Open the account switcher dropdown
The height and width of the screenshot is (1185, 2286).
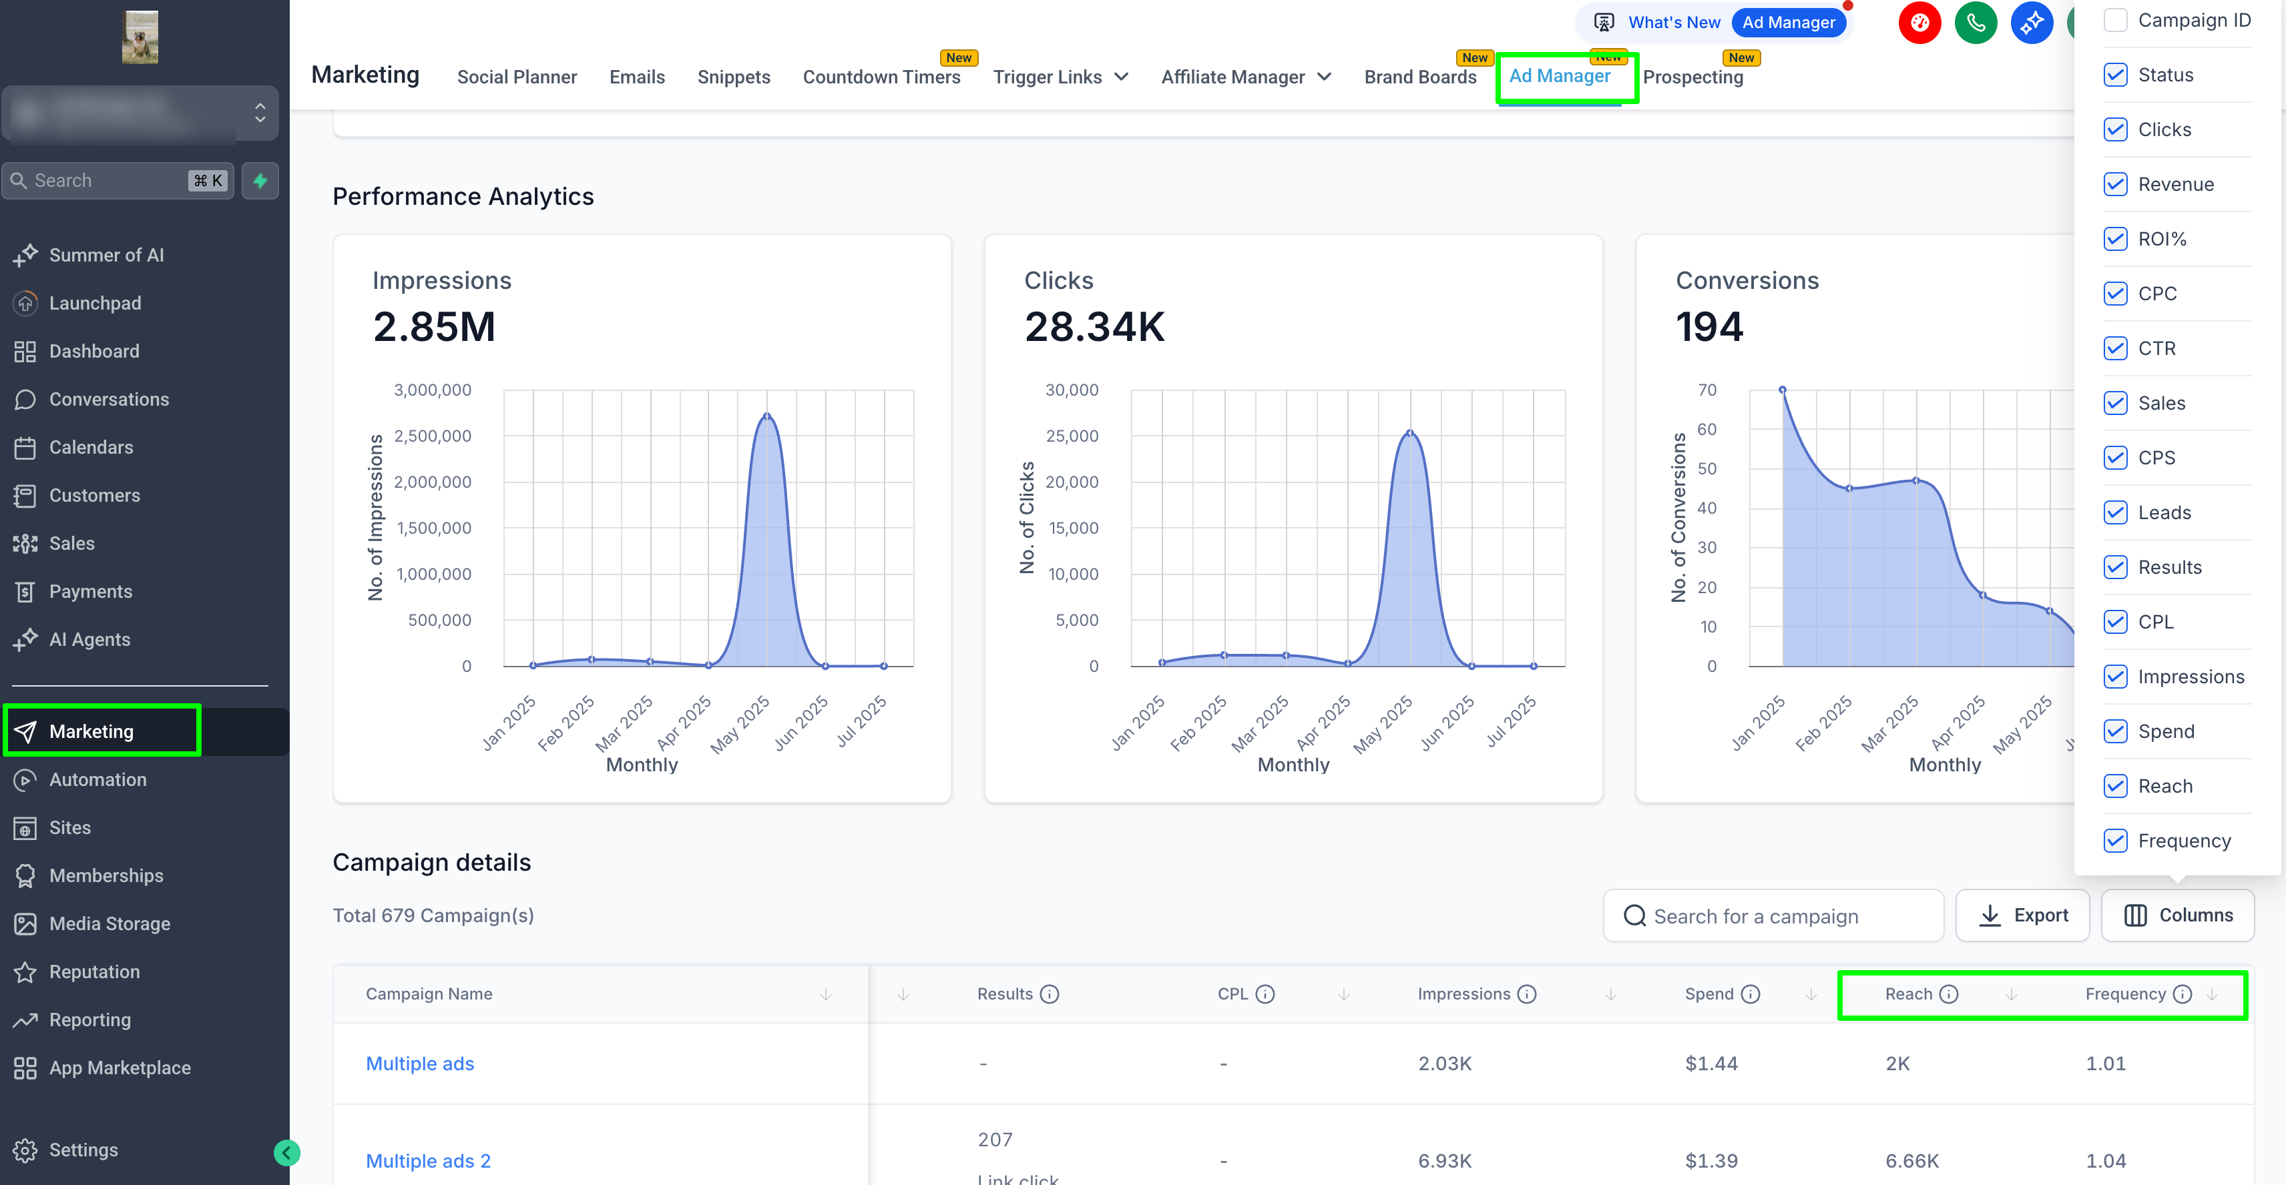coord(140,113)
